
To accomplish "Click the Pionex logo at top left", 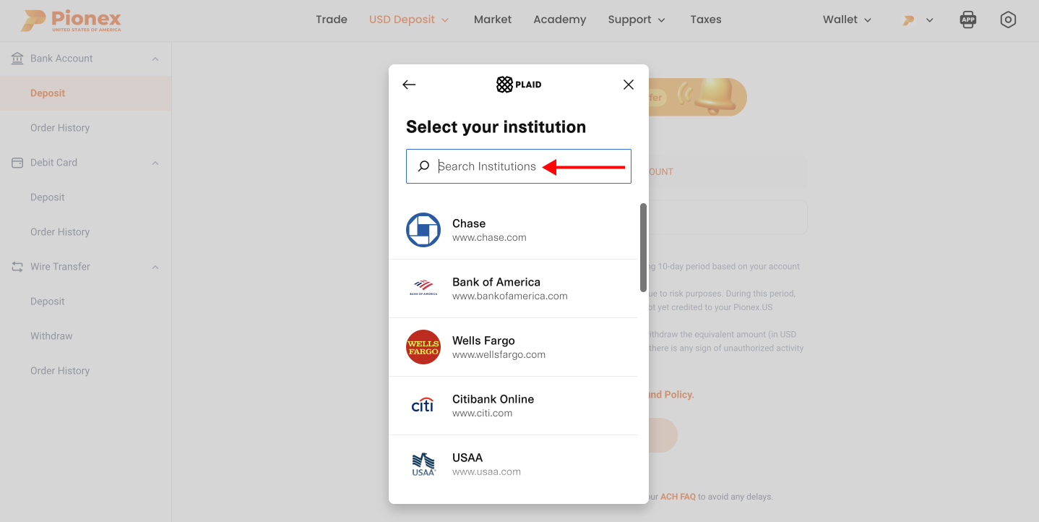I will pos(71,20).
